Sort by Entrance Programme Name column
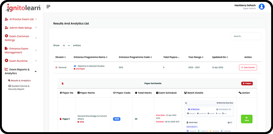The width and height of the screenshot is (273, 134). point(90,57)
